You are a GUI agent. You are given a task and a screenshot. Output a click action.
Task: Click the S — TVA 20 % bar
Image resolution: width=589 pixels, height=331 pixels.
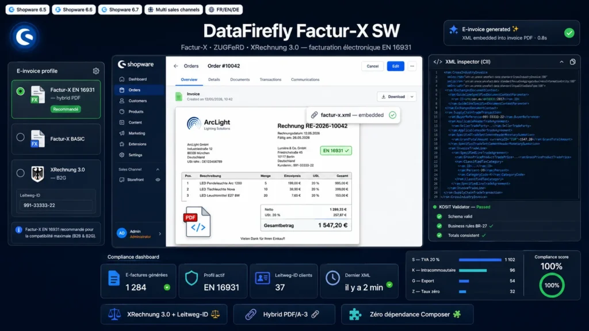pyautogui.click(x=480, y=260)
